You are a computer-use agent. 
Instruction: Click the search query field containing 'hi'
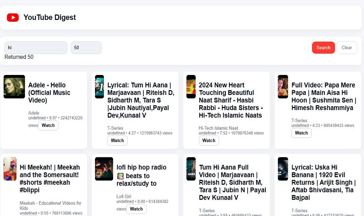click(36, 48)
